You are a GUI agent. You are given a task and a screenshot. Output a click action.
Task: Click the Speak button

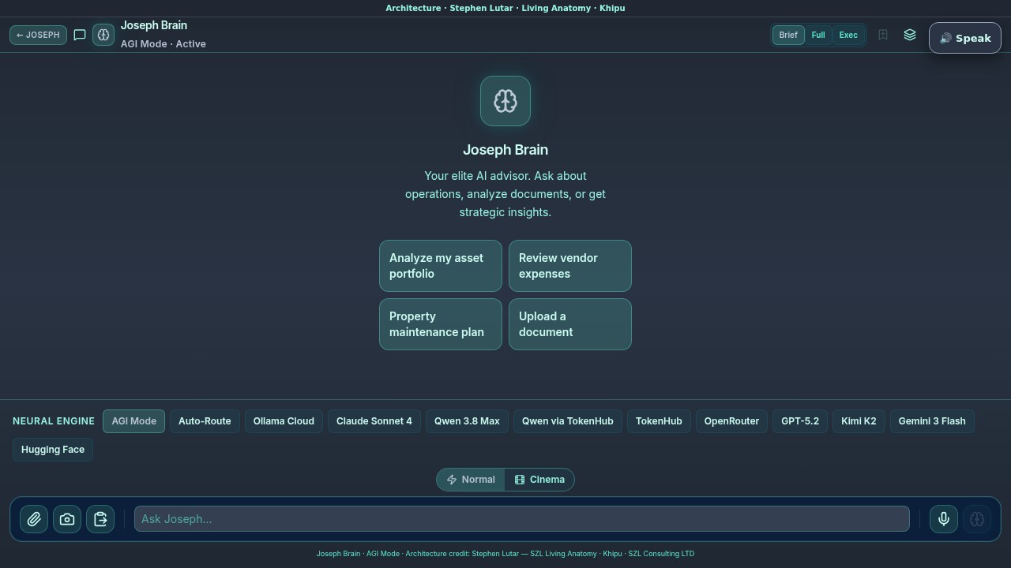tap(965, 38)
